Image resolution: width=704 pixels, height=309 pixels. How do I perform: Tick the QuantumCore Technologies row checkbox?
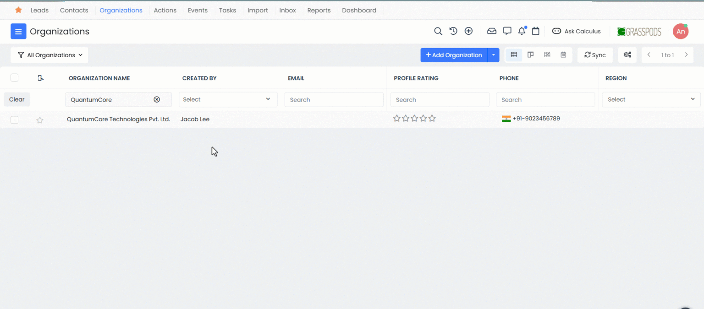[14, 119]
